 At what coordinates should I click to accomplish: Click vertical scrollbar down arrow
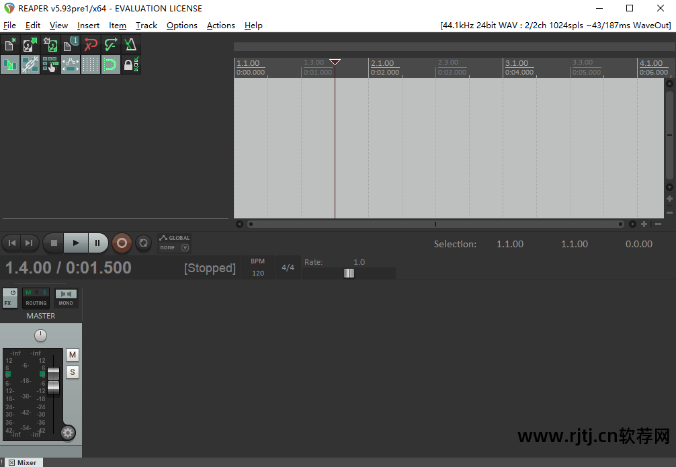tap(669, 187)
